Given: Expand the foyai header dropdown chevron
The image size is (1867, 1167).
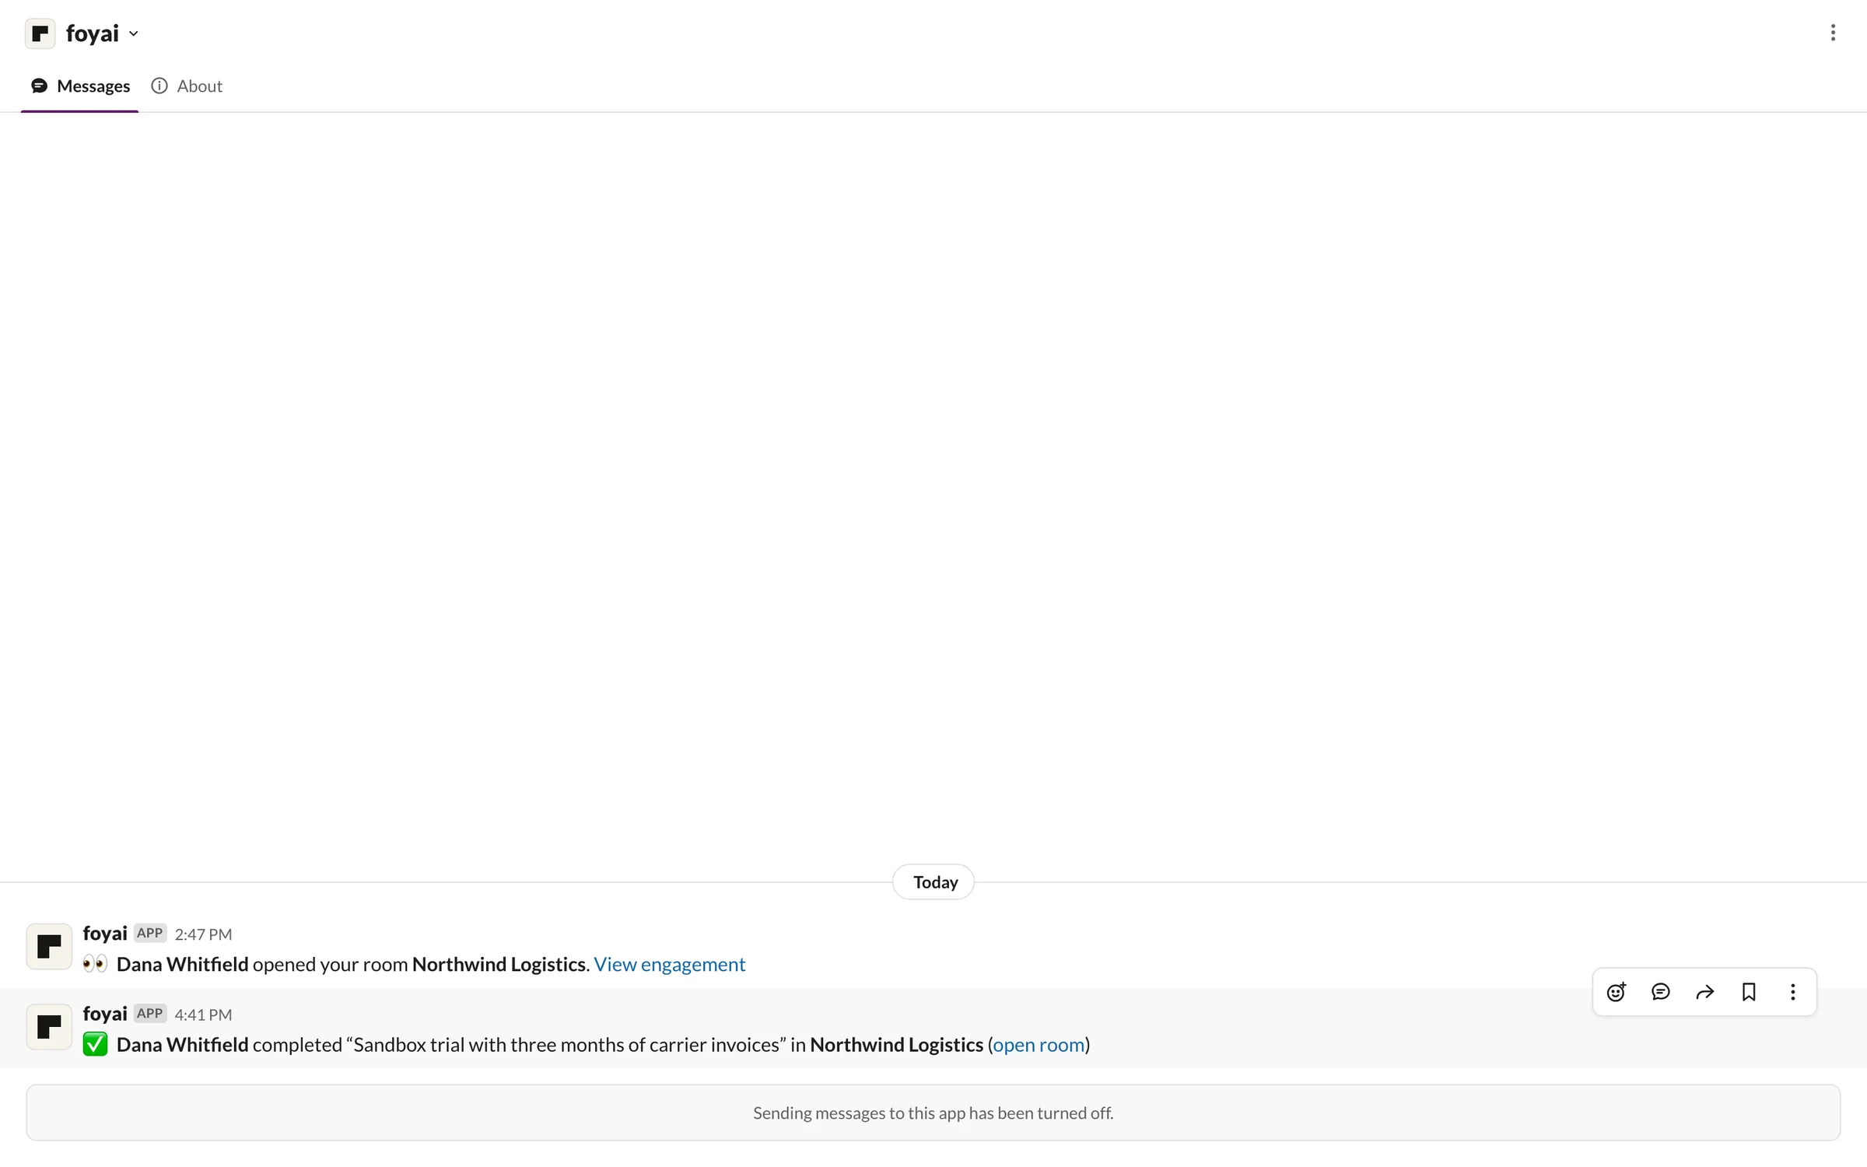Looking at the screenshot, I should (134, 33).
